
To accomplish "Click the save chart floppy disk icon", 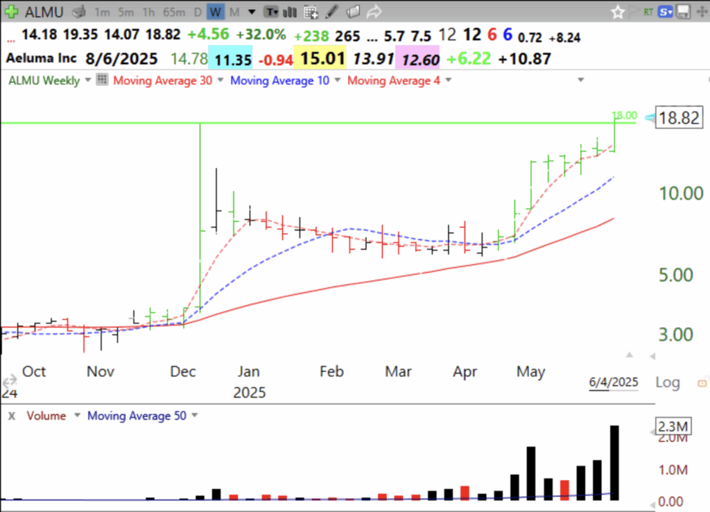I will pos(684,12).
